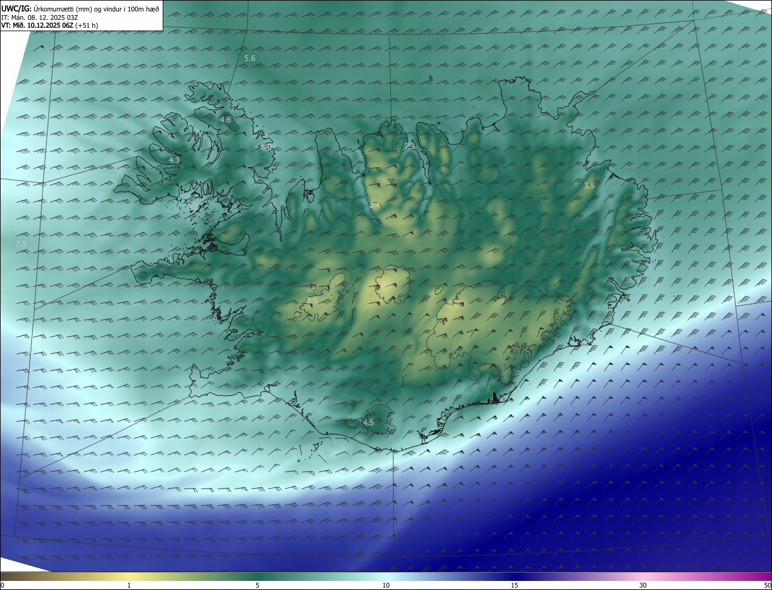
Task: Click the 2.5 value label on the western glacier
Action: [312, 300]
